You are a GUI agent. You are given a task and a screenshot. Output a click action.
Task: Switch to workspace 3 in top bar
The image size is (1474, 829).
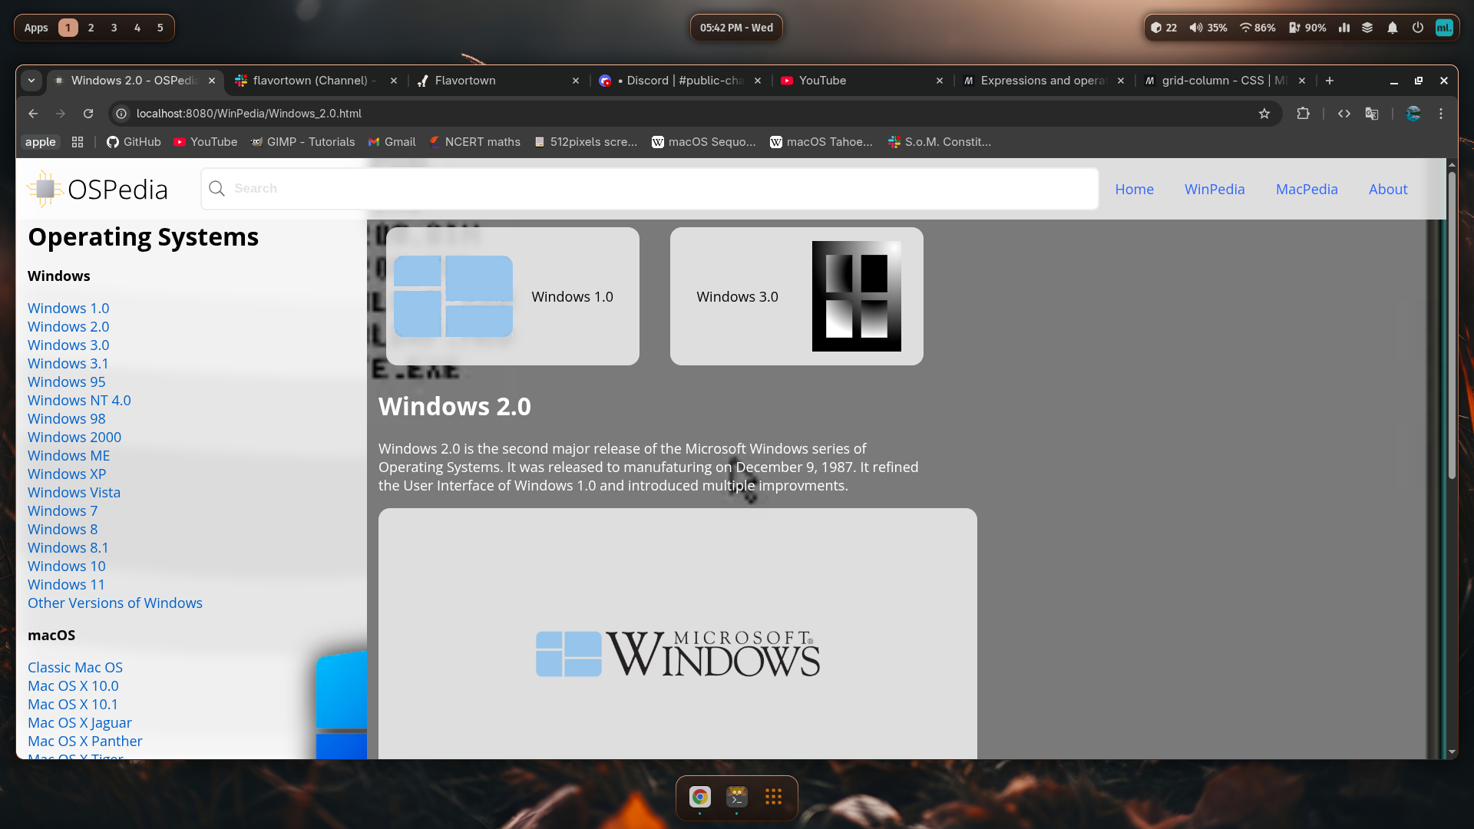114,28
